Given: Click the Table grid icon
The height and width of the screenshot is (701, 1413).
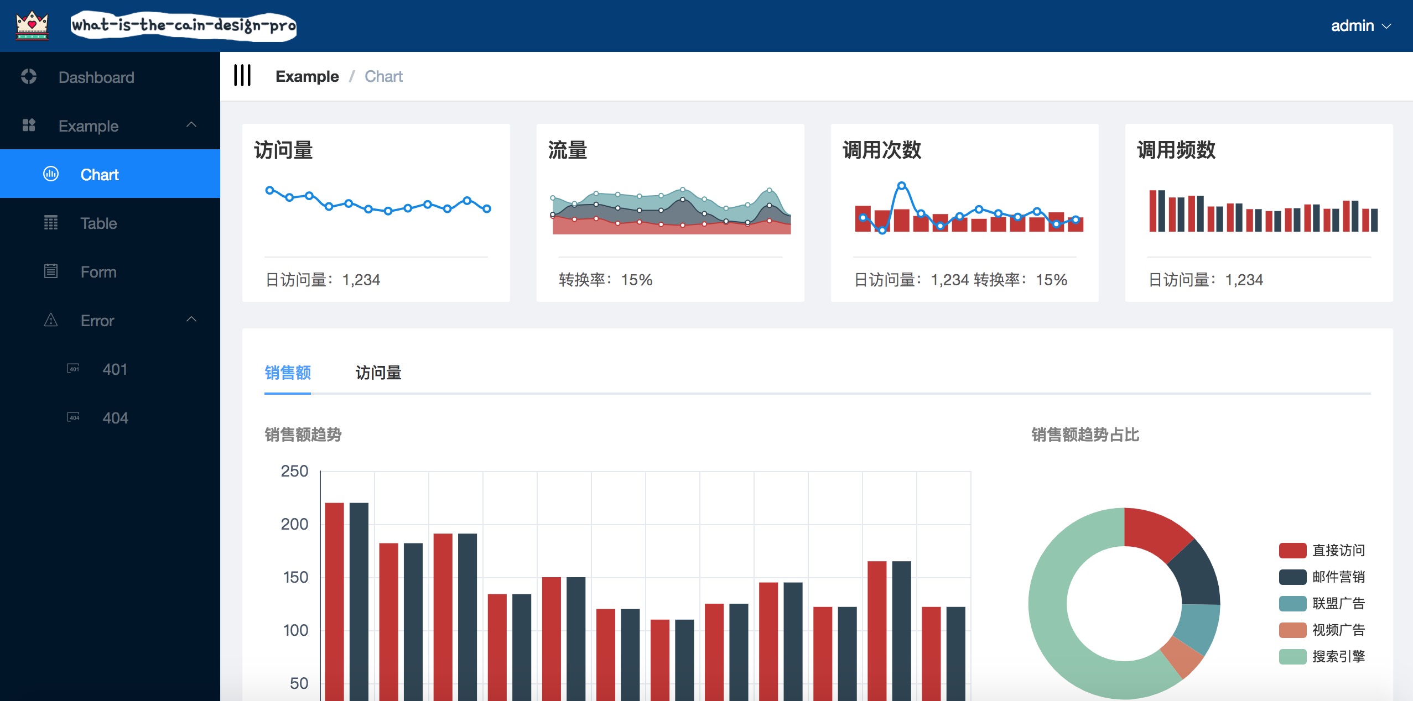Looking at the screenshot, I should click(50, 222).
